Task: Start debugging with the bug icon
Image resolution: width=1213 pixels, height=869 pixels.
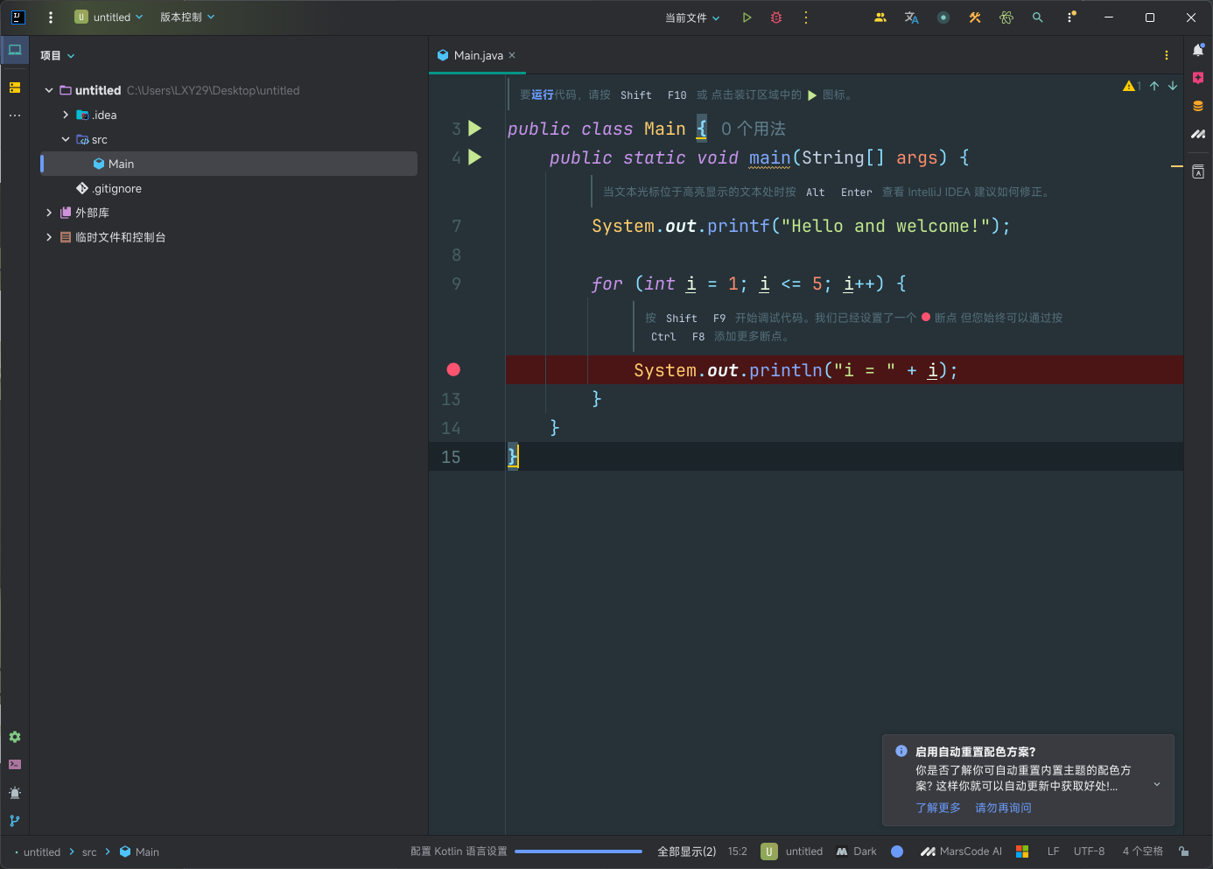Action: [776, 18]
